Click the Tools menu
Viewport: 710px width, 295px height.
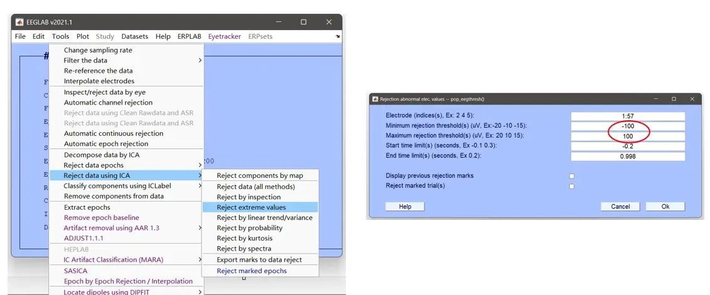(61, 36)
